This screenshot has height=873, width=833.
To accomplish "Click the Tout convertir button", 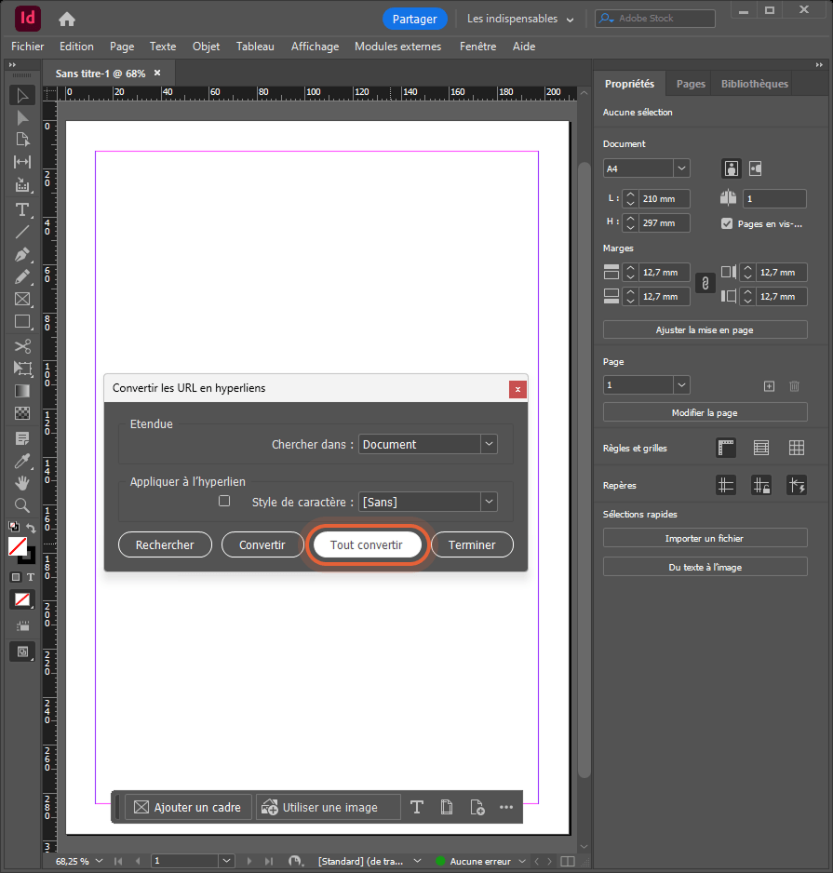I will (367, 545).
